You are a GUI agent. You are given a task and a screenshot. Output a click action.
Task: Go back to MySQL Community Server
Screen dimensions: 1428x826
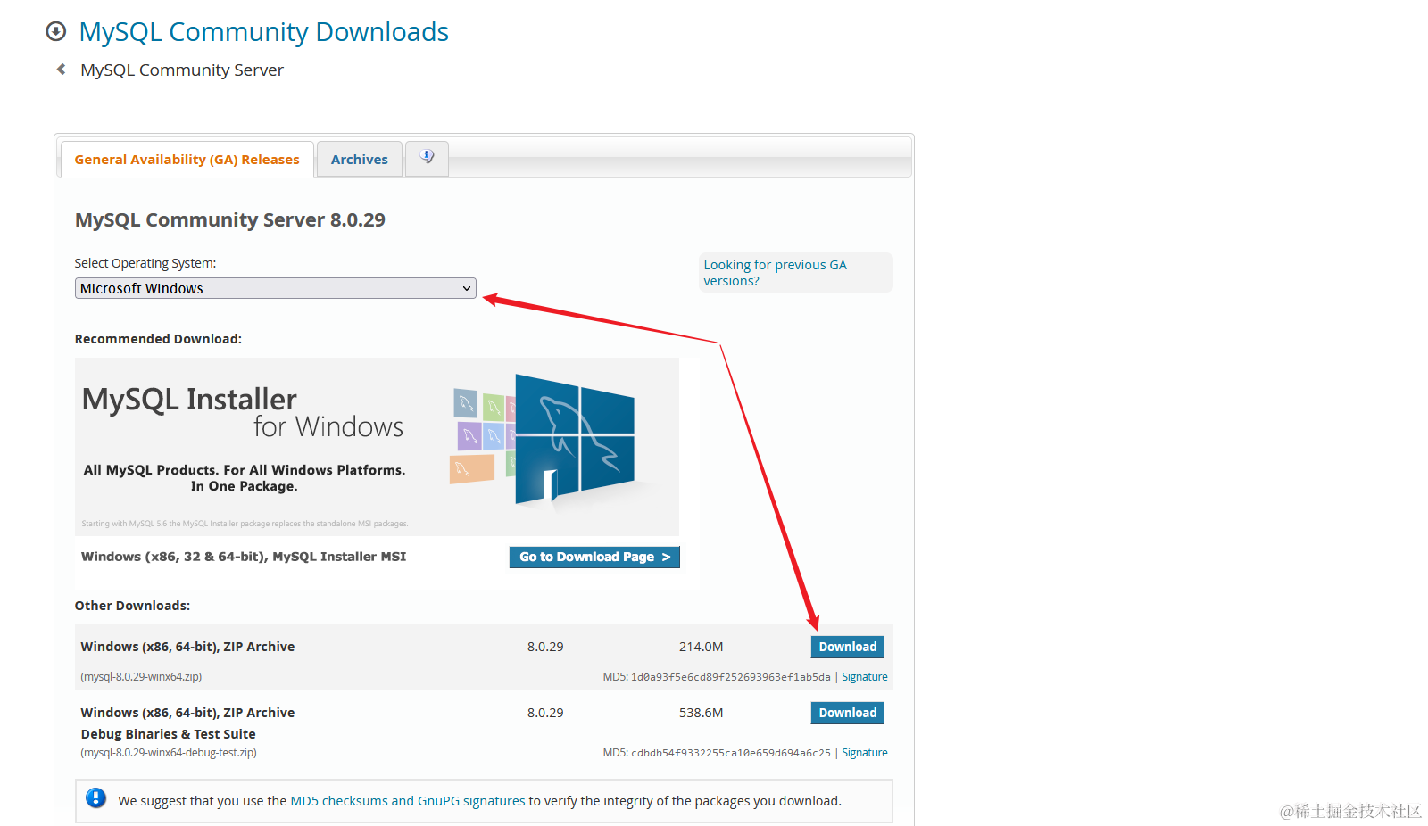tap(182, 70)
